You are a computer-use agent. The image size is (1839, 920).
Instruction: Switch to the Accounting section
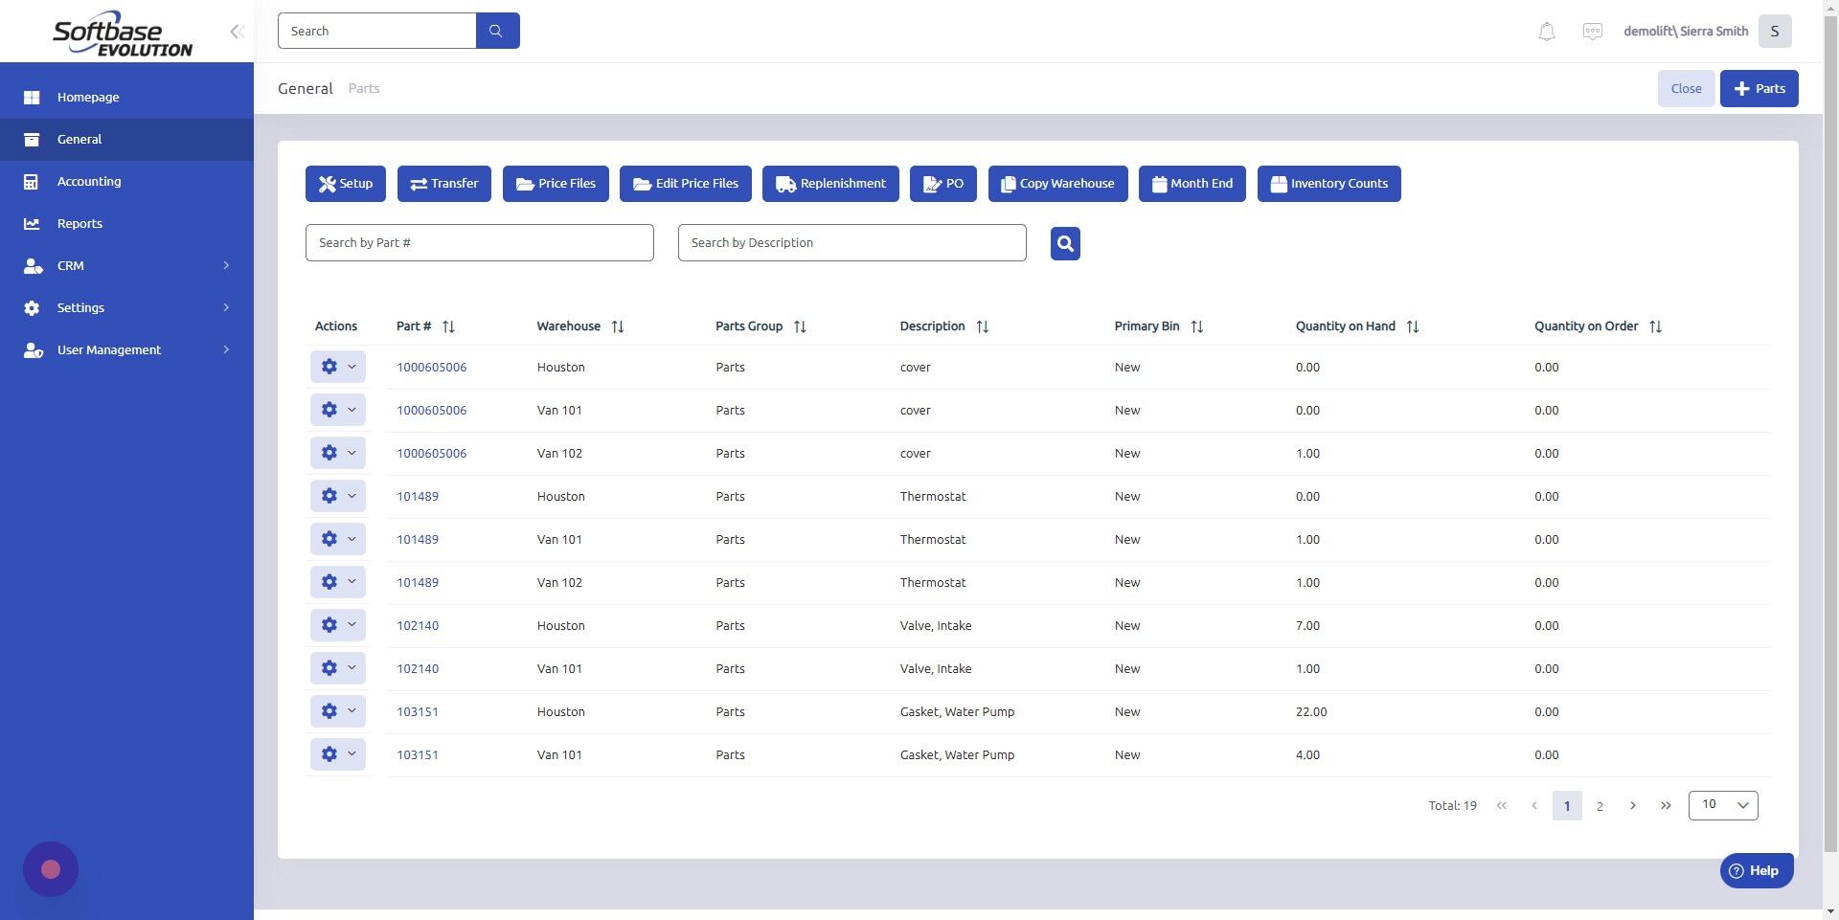pyautogui.click(x=89, y=181)
